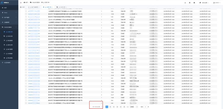Open the order ID link in the 13.88 row
The height and width of the screenshot is (109, 223).
pyautogui.click(x=34, y=33)
